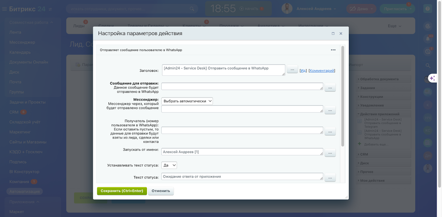Open CRM in left sidebar
The width and height of the screenshot is (442, 217).
click(14, 112)
